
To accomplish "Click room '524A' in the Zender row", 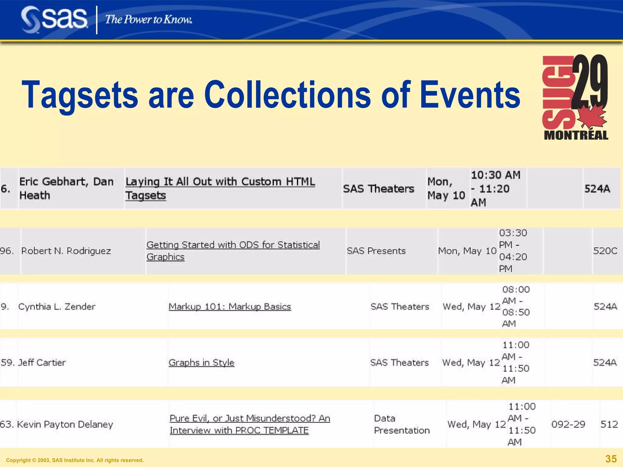I will pos(606,306).
